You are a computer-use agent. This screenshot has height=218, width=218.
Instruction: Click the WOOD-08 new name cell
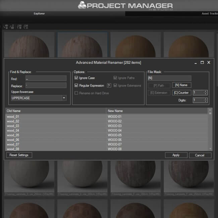pos(157,149)
